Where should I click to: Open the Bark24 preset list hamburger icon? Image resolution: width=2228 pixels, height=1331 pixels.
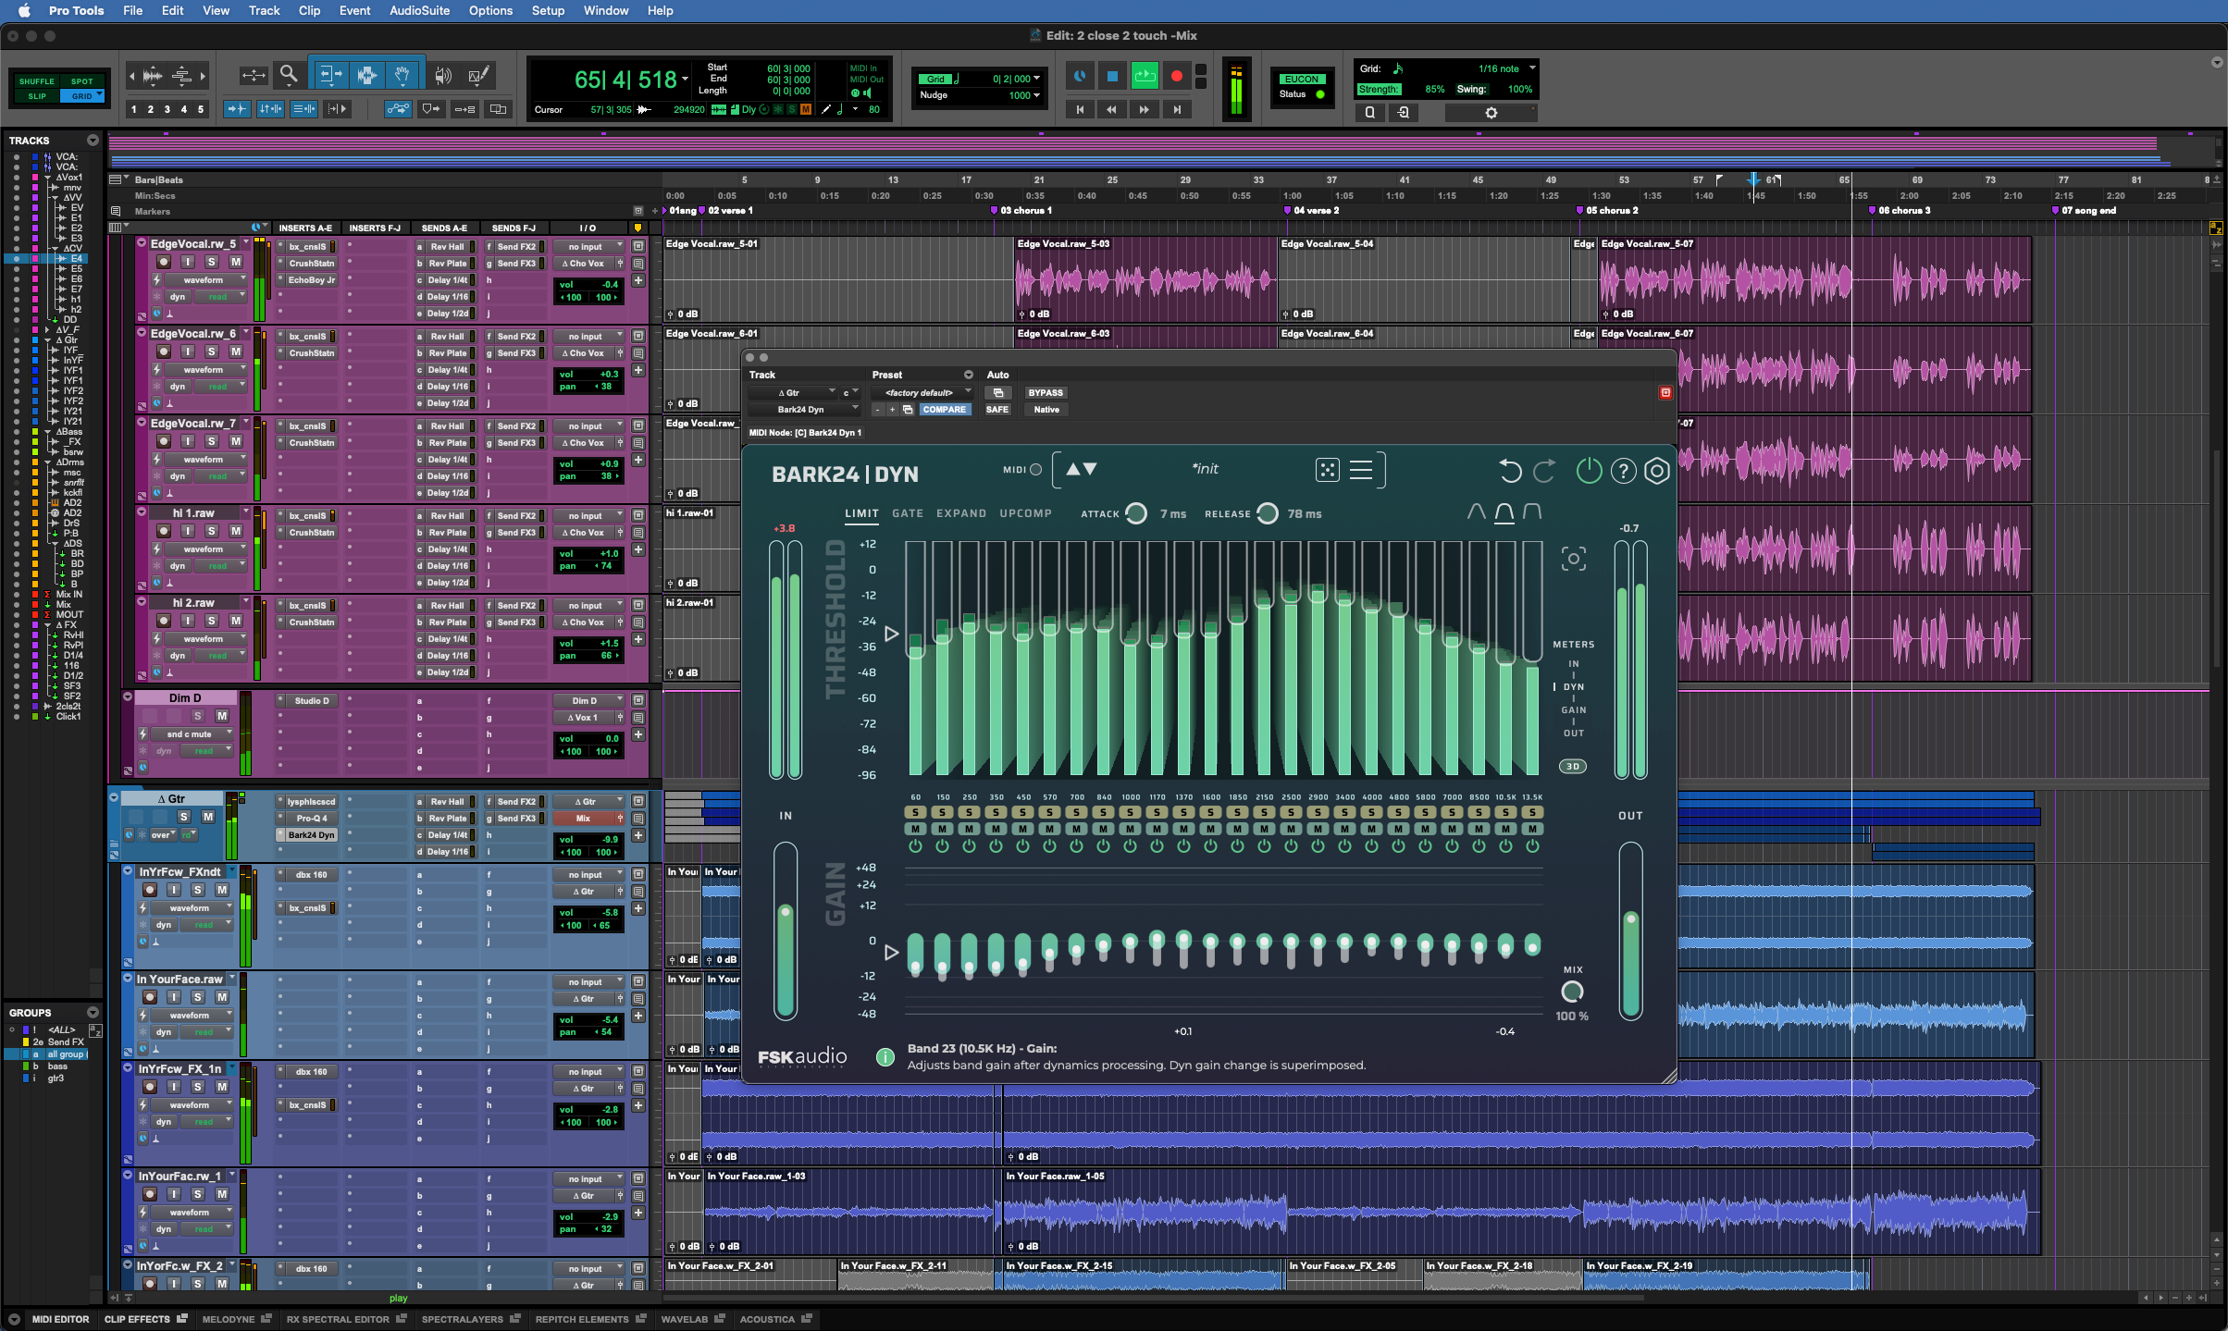tap(1360, 470)
